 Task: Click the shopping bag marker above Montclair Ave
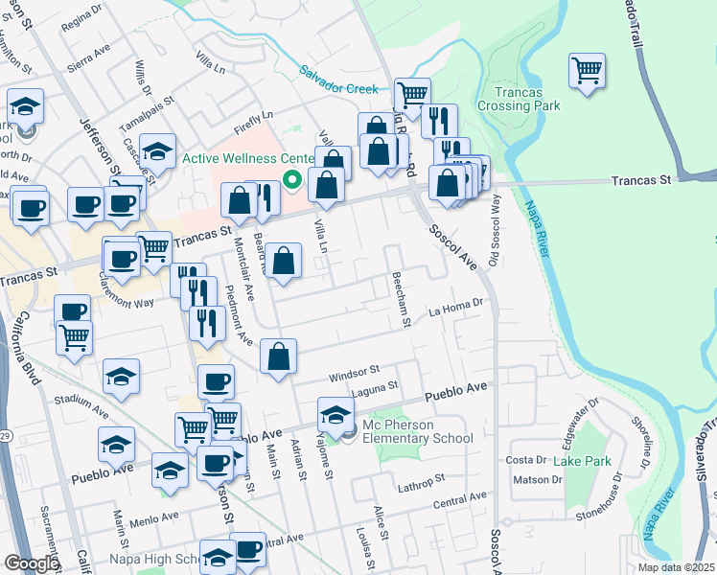pyautogui.click(x=239, y=200)
